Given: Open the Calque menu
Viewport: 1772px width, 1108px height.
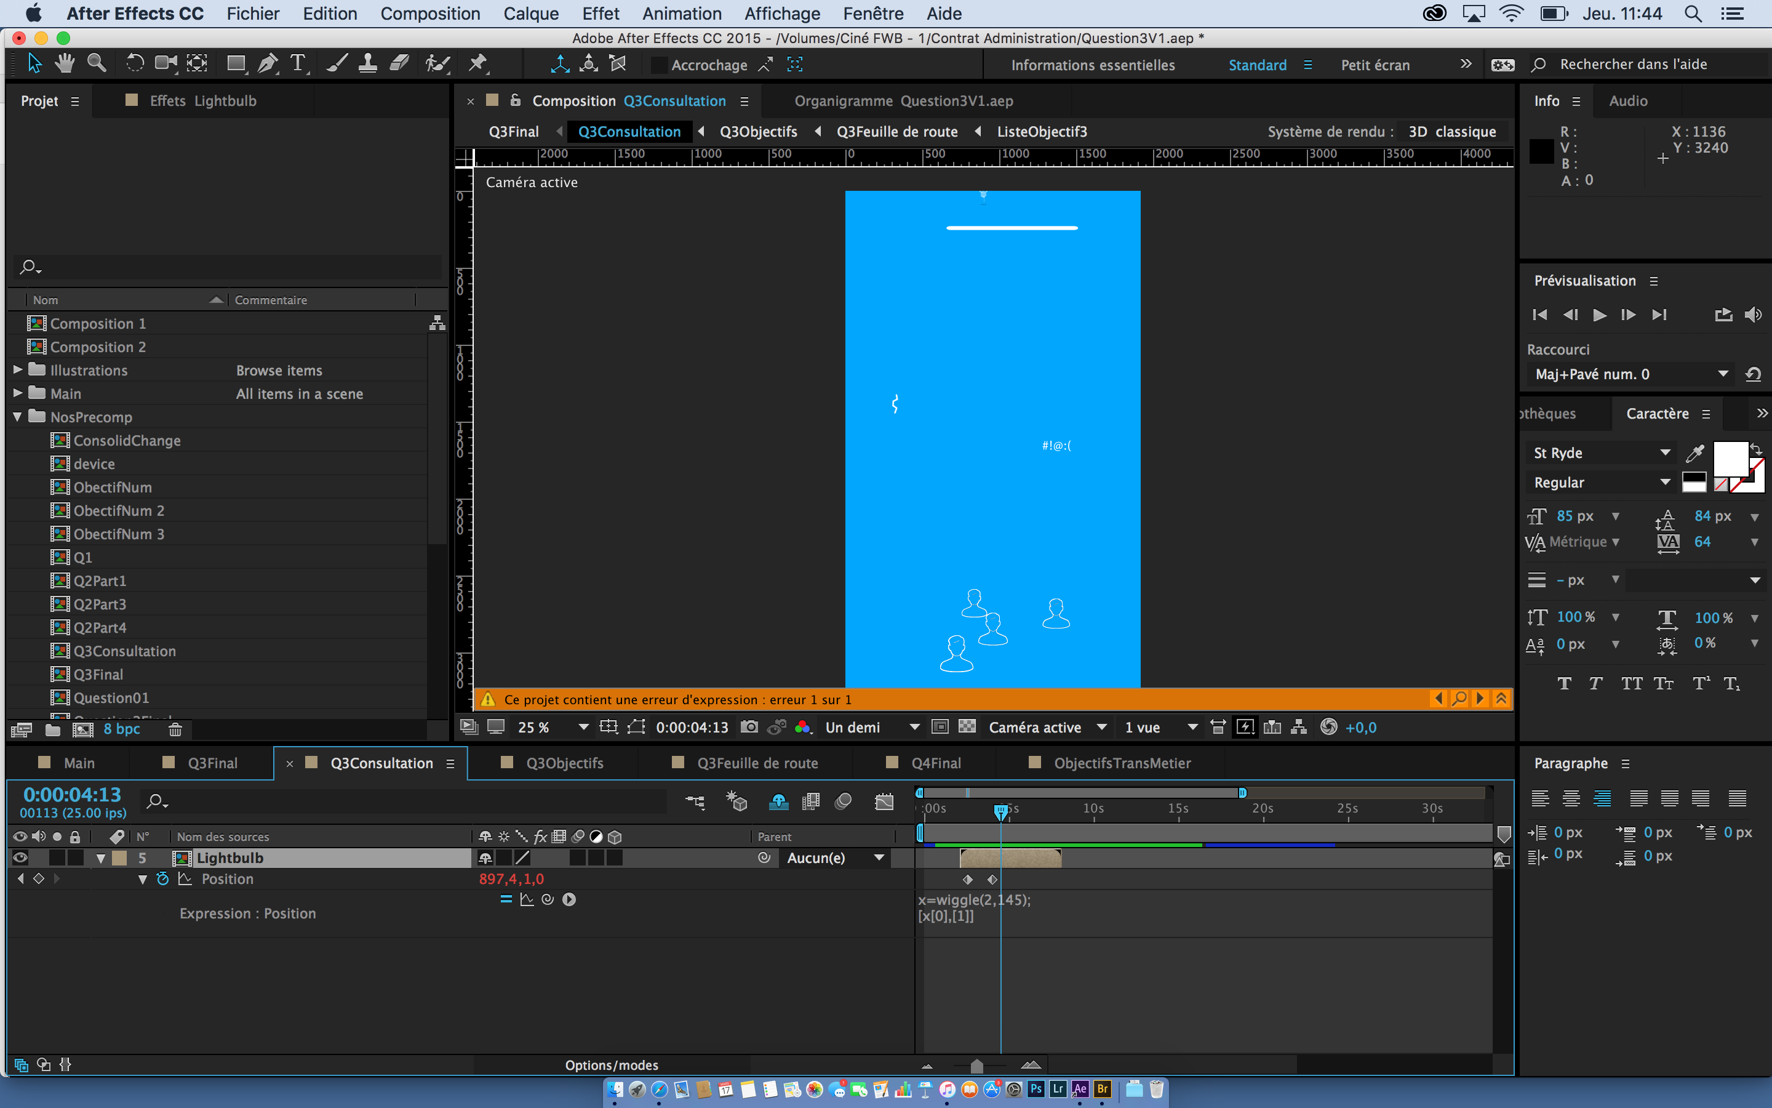Looking at the screenshot, I should point(531,14).
